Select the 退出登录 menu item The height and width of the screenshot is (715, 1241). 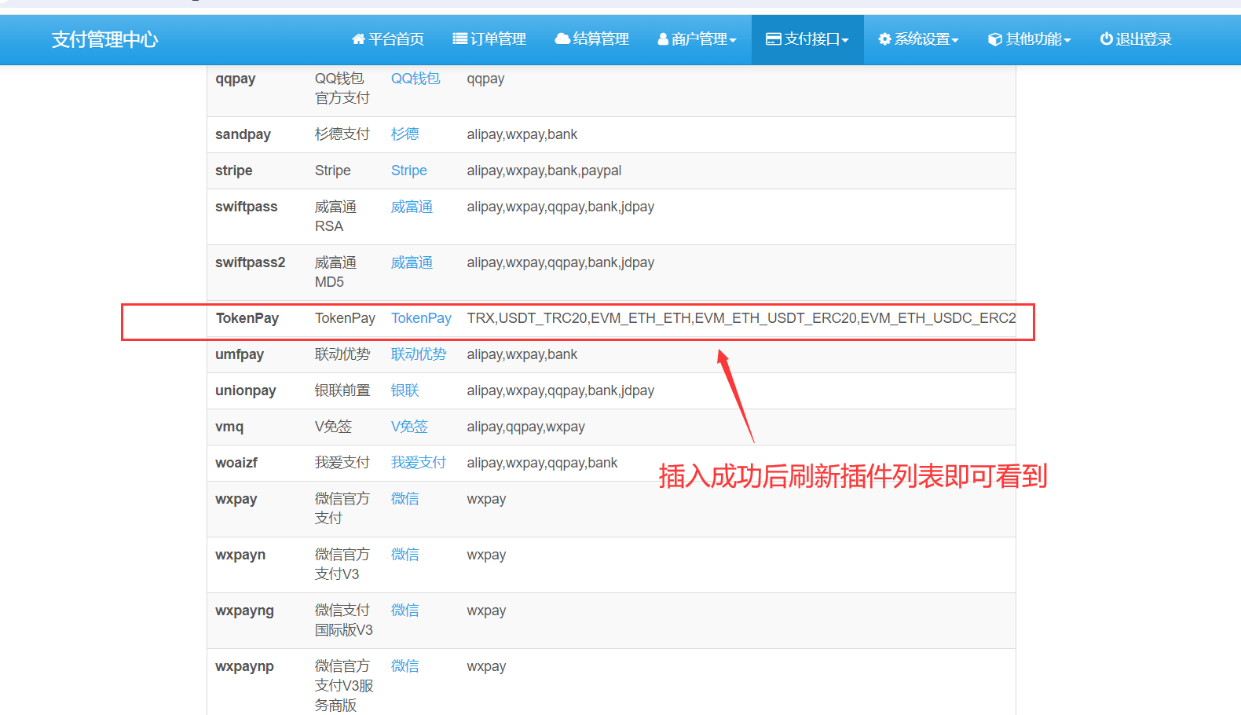click(1135, 39)
